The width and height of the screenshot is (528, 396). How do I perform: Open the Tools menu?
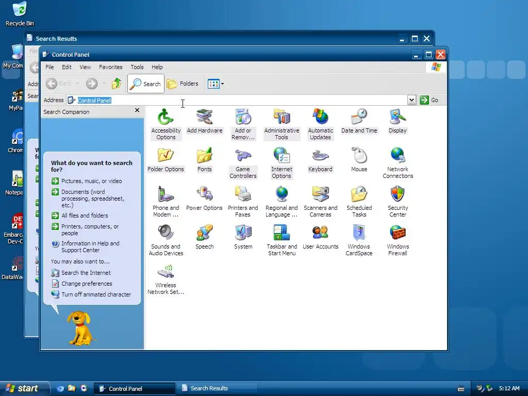coord(137,67)
